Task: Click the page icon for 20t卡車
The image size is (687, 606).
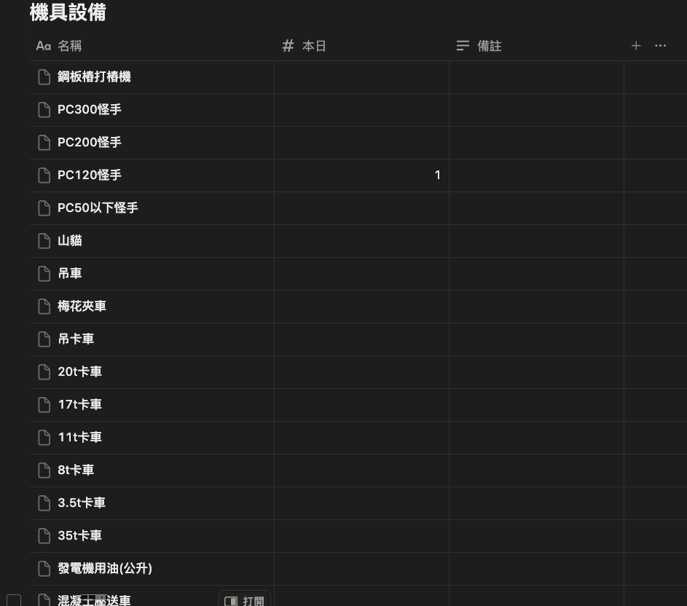Action: pos(44,372)
